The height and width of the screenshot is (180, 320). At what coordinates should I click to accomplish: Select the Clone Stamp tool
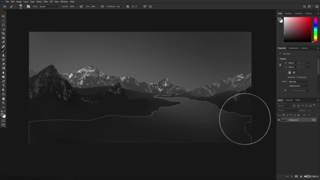(x=3, y=55)
